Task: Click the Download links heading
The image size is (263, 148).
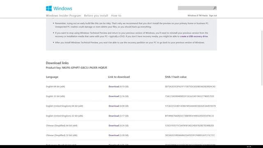Action: [x=57, y=63]
